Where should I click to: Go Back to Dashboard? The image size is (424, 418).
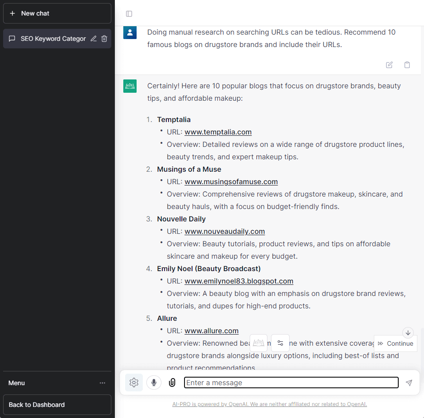click(x=57, y=405)
